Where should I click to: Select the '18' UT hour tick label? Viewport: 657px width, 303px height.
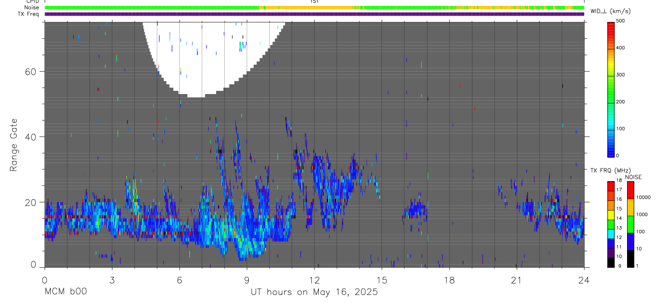point(449,279)
